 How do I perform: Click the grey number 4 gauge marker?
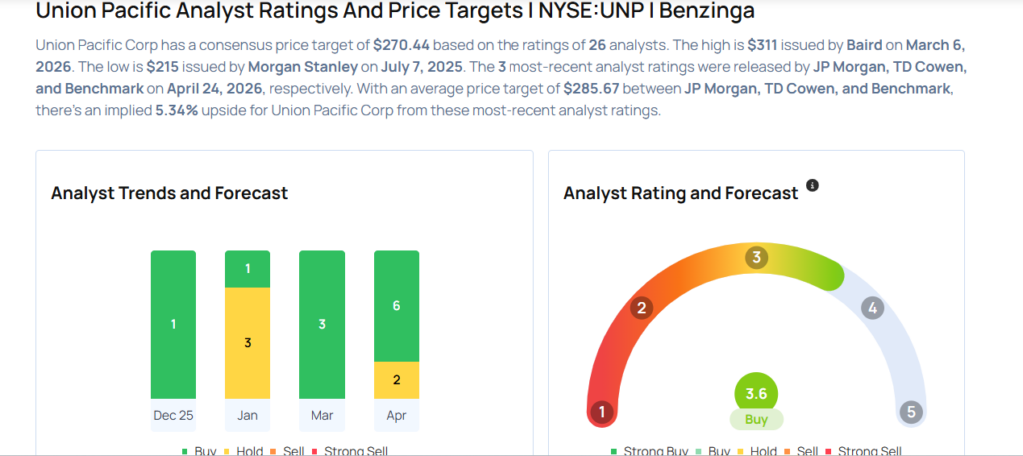click(x=872, y=308)
